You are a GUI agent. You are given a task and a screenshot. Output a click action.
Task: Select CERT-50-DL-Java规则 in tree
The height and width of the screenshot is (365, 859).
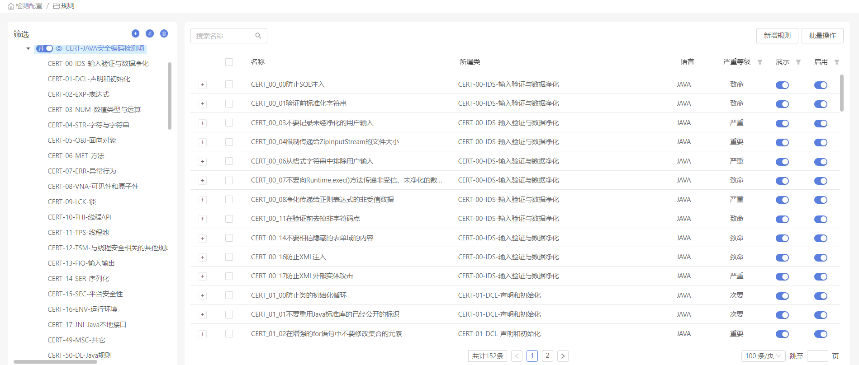pos(80,356)
